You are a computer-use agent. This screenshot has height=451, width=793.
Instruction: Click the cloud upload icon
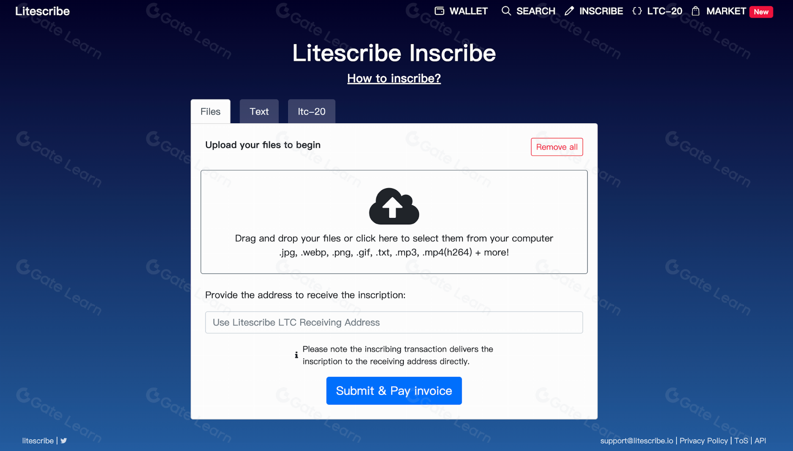click(394, 206)
